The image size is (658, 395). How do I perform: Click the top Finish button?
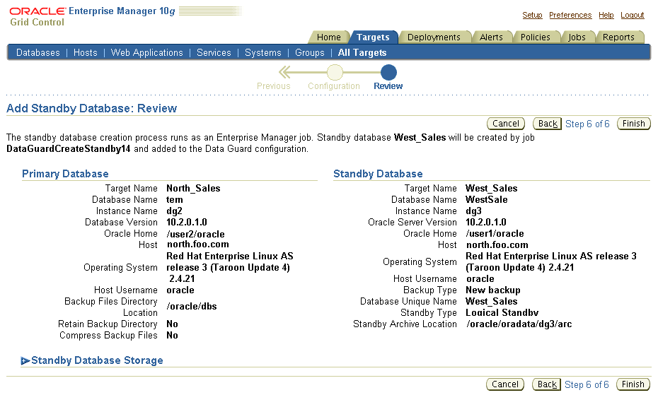[633, 124]
